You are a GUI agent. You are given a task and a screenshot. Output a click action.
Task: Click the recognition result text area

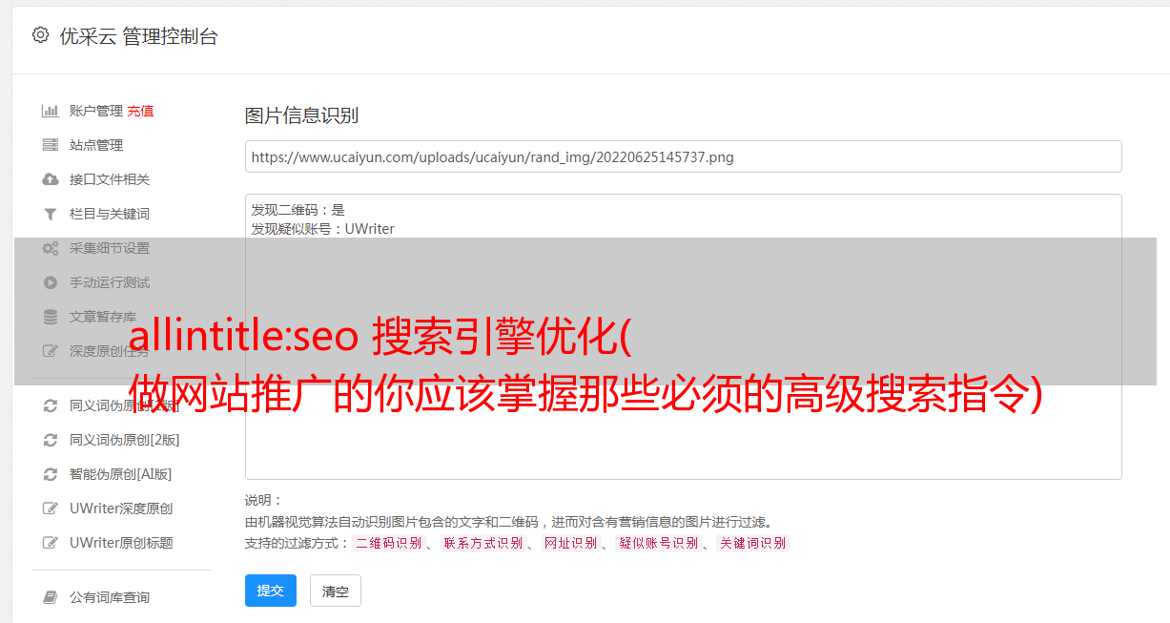click(683, 337)
